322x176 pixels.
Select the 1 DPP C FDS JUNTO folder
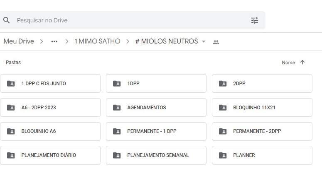point(50,84)
